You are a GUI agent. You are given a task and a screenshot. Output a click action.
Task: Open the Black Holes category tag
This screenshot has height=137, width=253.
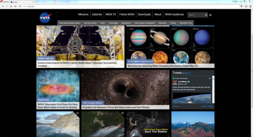pos(44,100)
